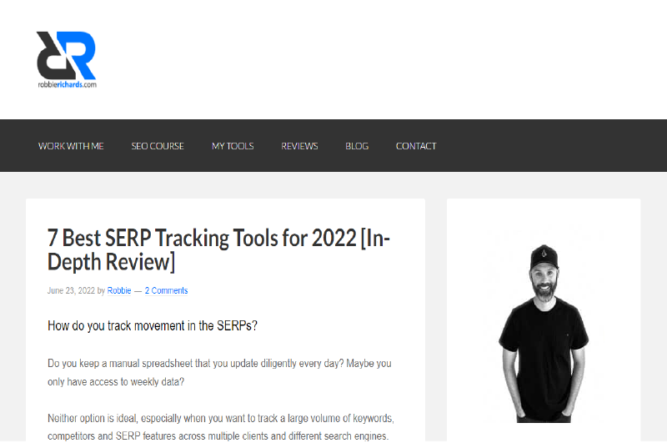Click the article title about SERP Tracking Tools
The image size is (667, 443).
pos(218,249)
